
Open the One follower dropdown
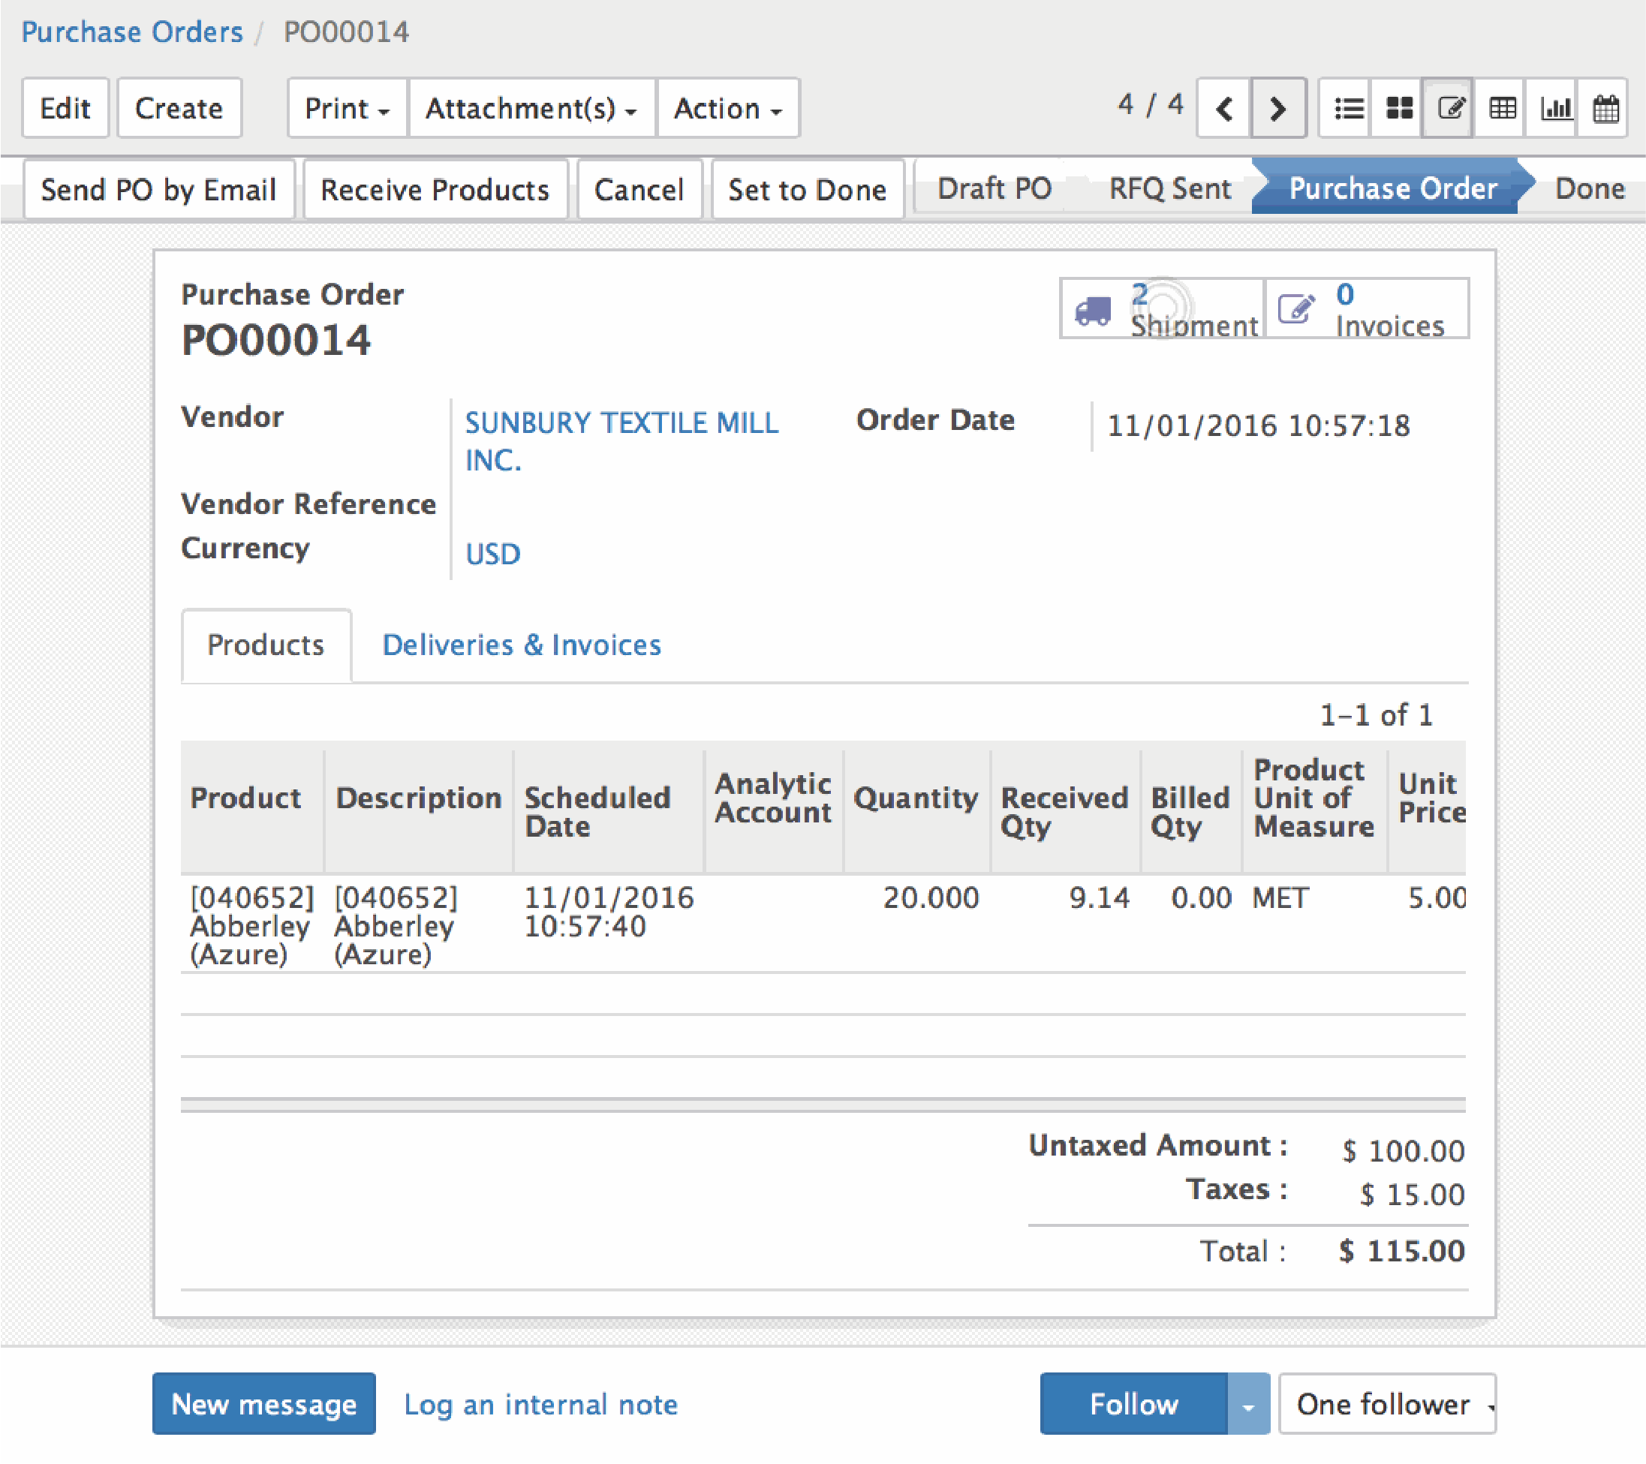point(1387,1405)
